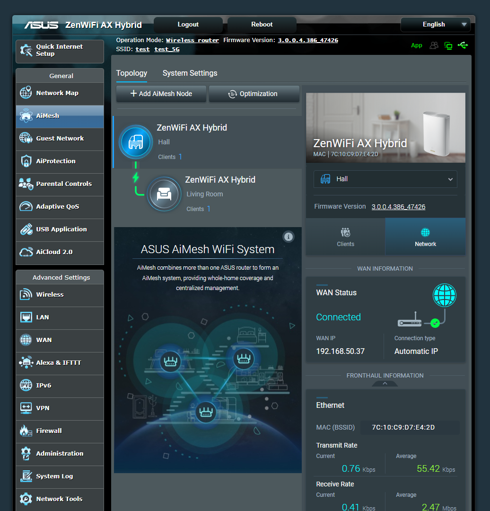Switch to the System Settings tab

point(190,73)
